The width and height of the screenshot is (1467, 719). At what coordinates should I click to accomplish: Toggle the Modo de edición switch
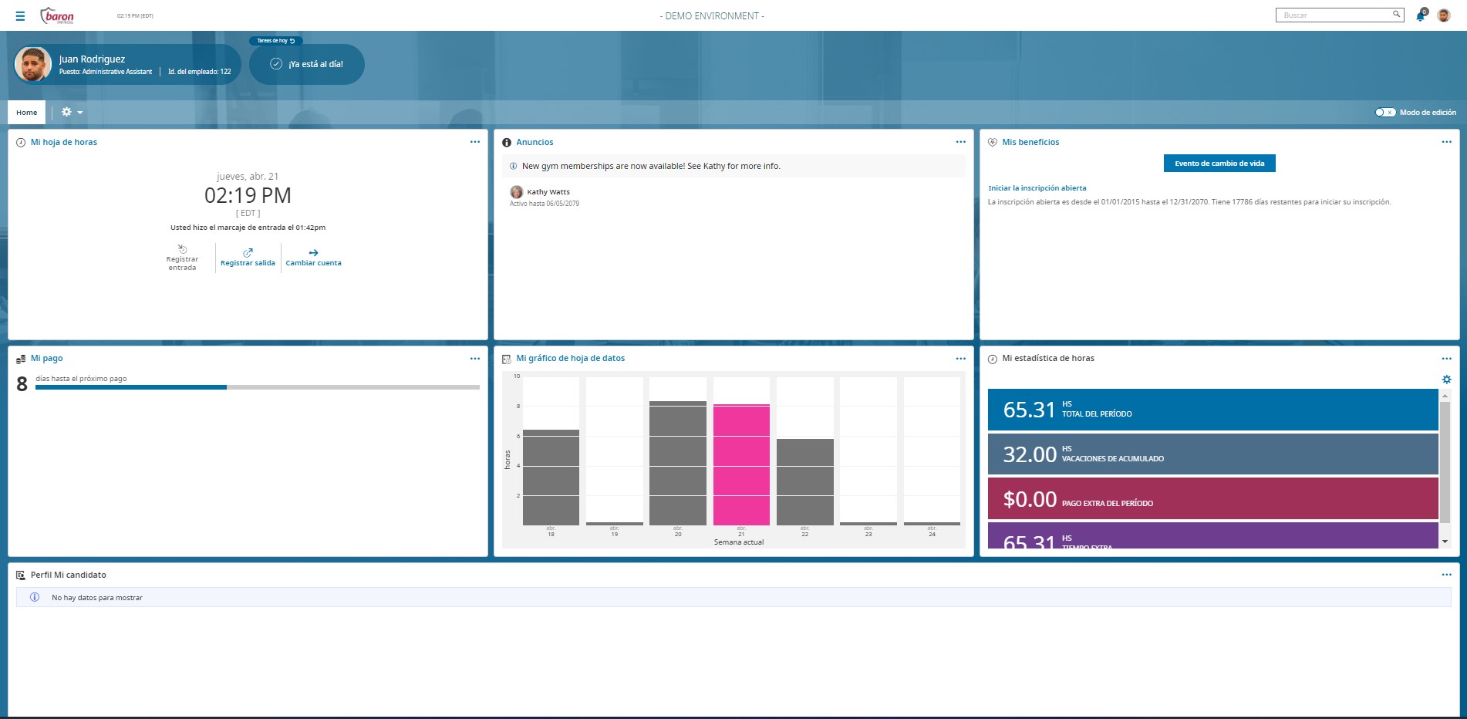pyautogui.click(x=1384, y=113)
